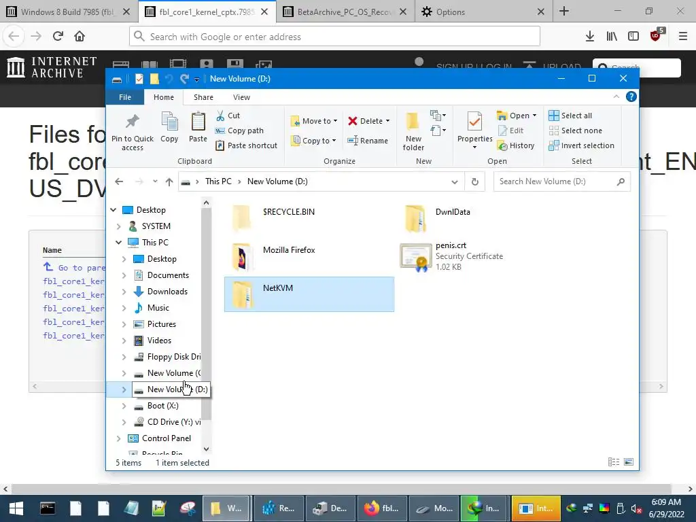Open the Copy to dropdown
The height and width of the screenshot is (522, 696).
click(x=314, y=141)
